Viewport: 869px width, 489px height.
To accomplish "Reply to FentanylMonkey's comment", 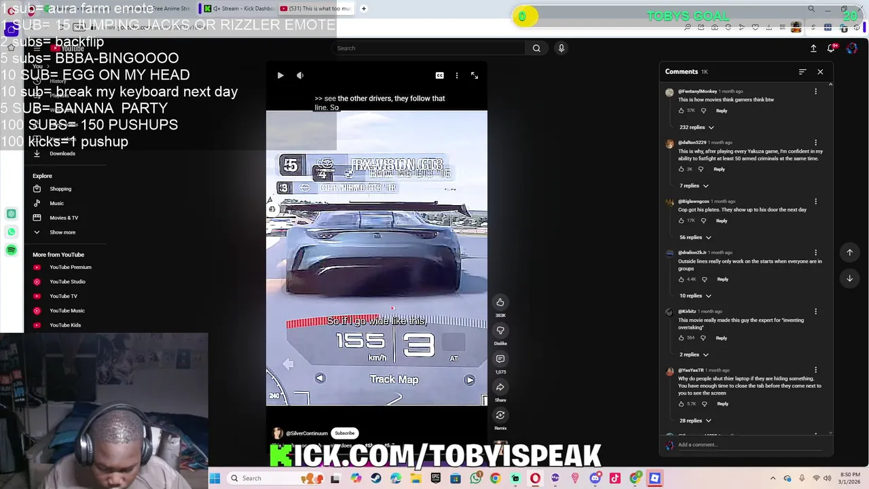I will tap(722, 111).
